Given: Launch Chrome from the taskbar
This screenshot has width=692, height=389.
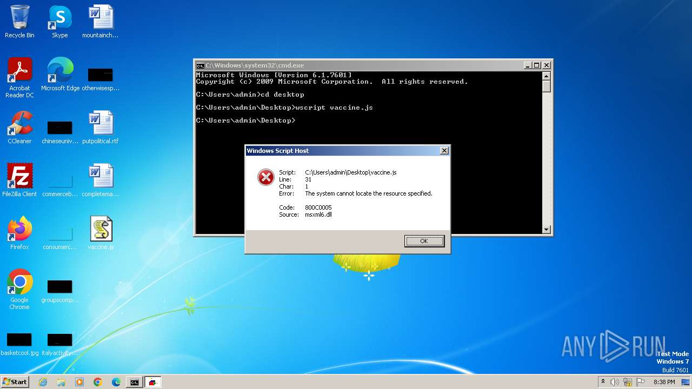Looking at the screenshot, I should 98,382.
